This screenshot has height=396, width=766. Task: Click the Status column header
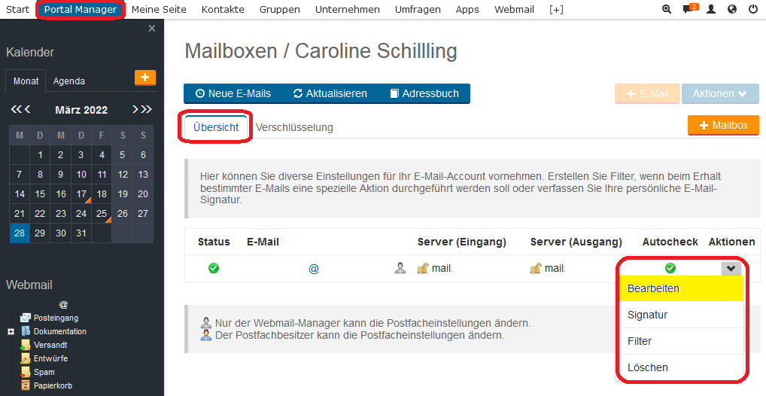click(x=214, y=242)
